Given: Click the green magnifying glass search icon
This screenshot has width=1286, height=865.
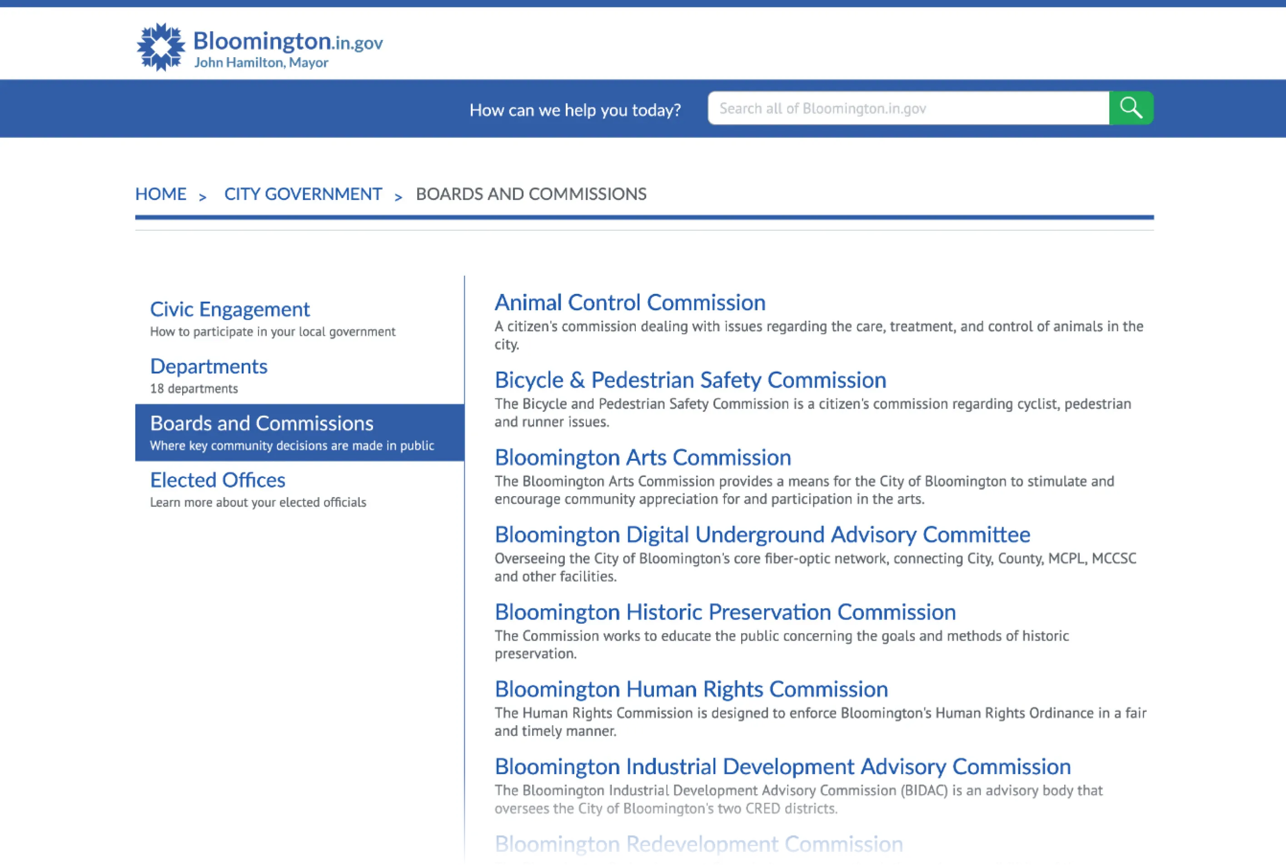Looking at the screenshot, I should (1131, 108).
